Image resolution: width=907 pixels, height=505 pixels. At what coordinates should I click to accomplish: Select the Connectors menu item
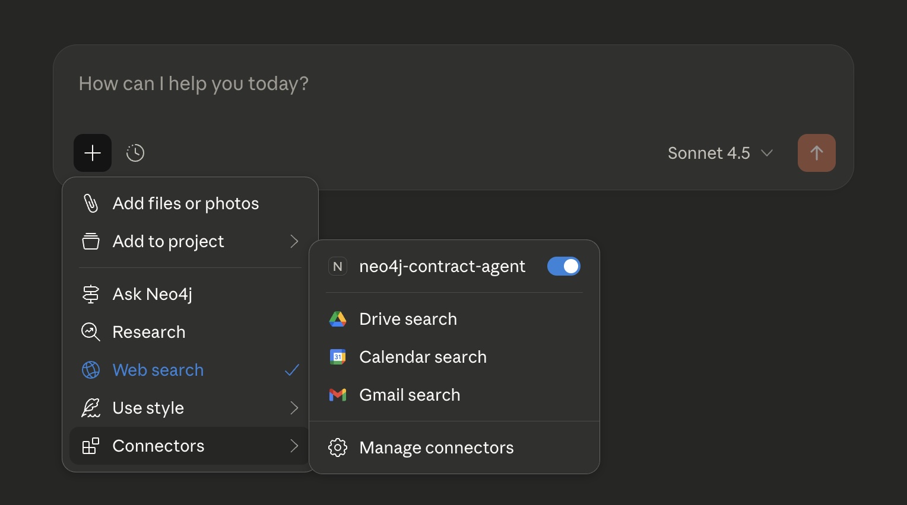[x=158, y=446]
